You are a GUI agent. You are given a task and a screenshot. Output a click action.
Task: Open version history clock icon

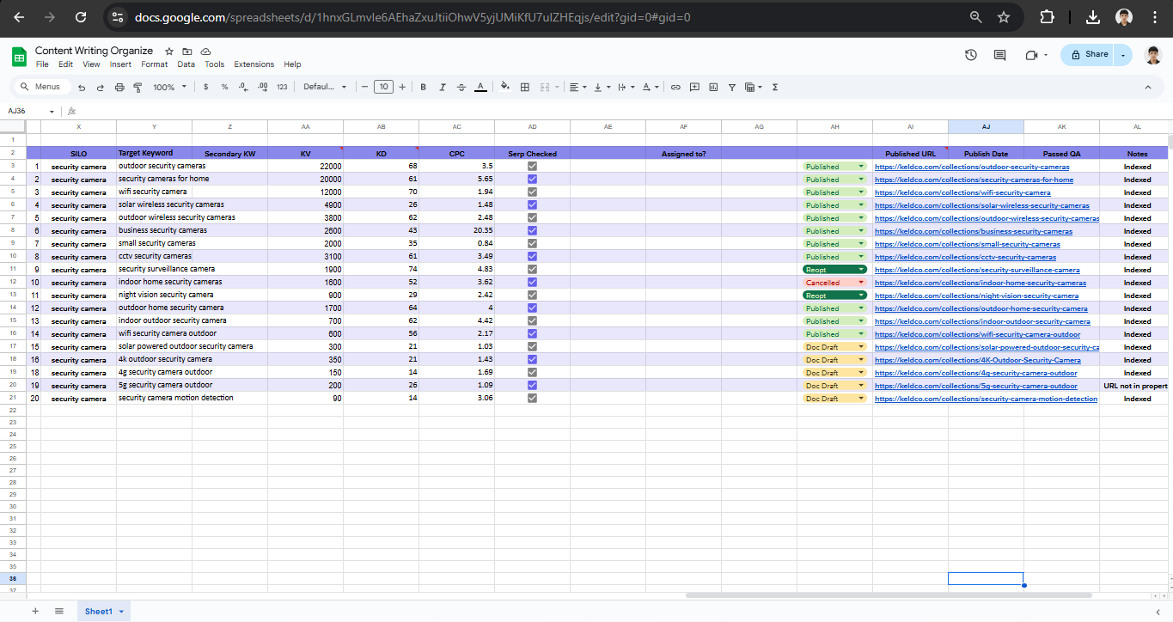[970, 55]
